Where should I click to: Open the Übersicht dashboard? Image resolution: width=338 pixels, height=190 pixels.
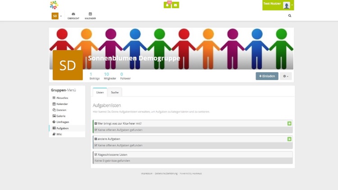[73, 16]
